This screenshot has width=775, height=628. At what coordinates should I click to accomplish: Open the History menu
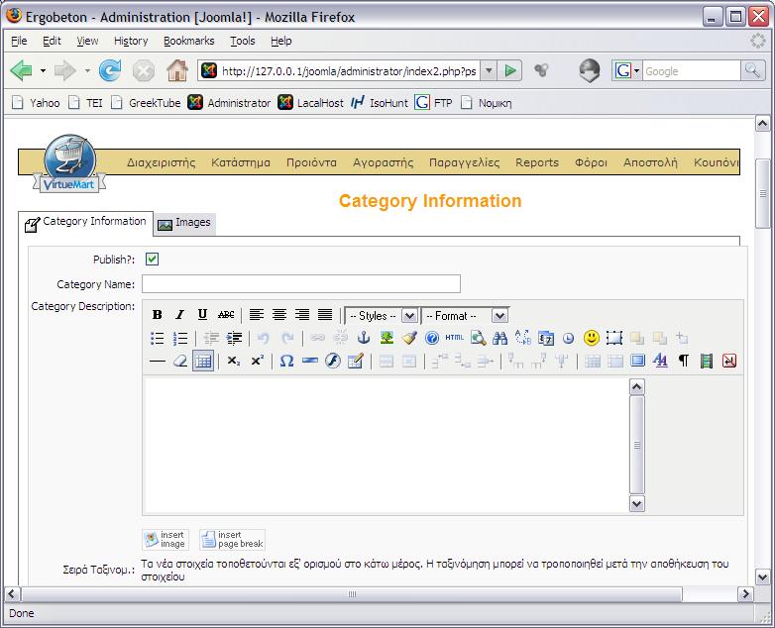click(x=131, y=41)
